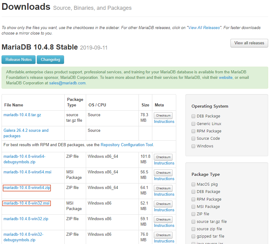Image resolution: width=270 pixels, height=244 pixels.
Task: Click the View all releases button
Action: point(249,43)
